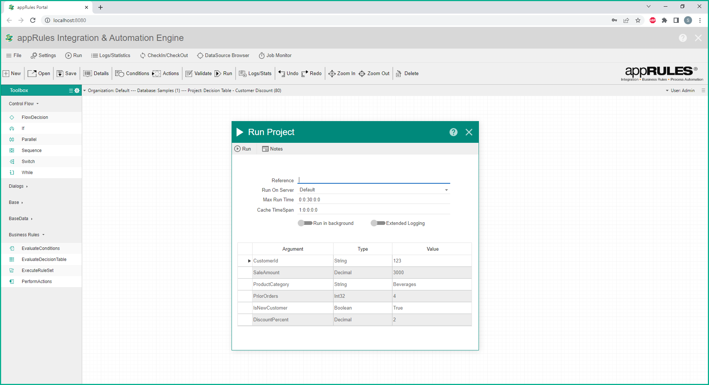Open the Settings menu
Screen dimensions: 709x385
[x=43, y=56]
